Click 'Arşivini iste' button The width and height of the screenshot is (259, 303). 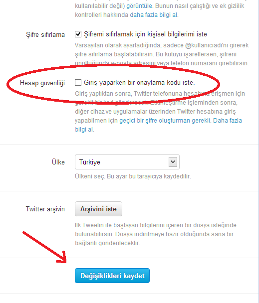[x=98, y=209]
